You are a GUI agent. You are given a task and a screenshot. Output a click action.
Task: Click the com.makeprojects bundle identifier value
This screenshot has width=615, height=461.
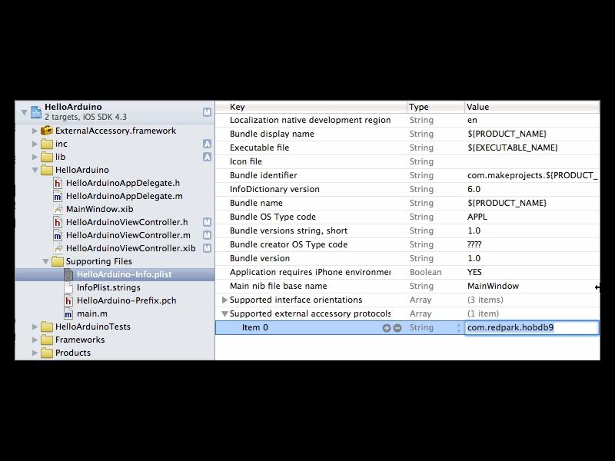(532, 175)
